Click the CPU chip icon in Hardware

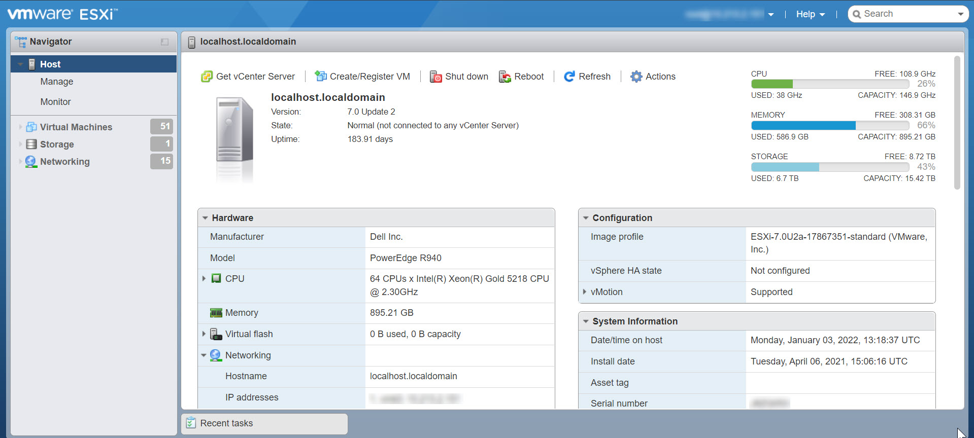pos(216,278)
